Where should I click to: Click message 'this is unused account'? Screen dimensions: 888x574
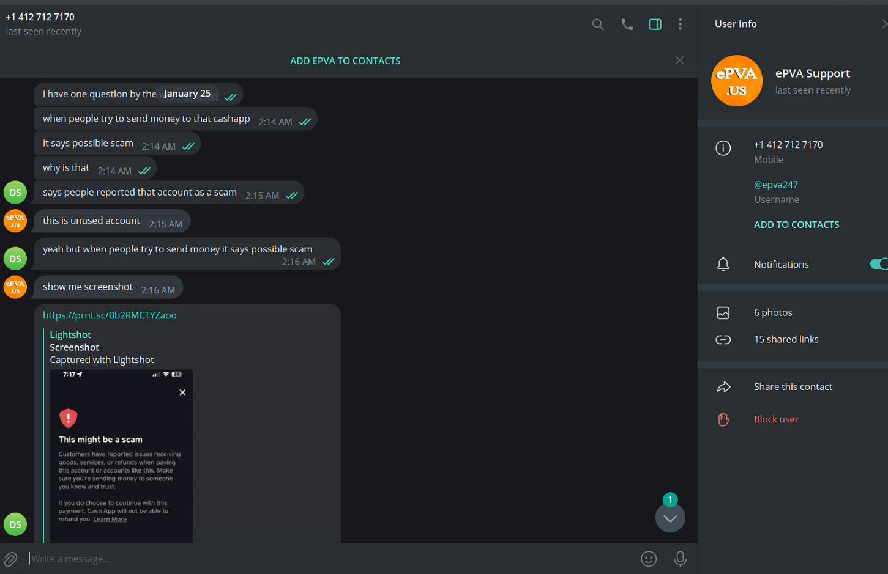[x=113, y=221]
